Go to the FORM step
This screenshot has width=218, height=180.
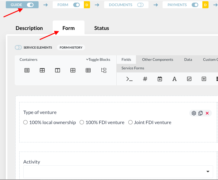(x=63, y=5)
